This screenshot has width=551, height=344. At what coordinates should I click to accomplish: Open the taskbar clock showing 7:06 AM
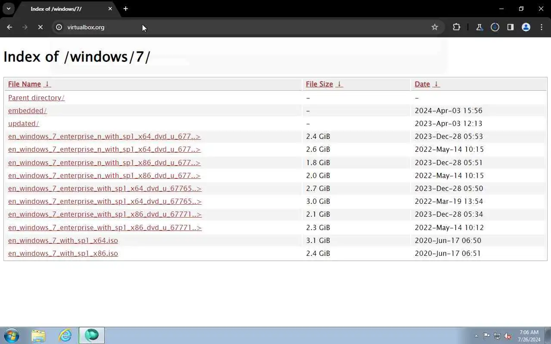pyautogui.click(x=529, y=336)
